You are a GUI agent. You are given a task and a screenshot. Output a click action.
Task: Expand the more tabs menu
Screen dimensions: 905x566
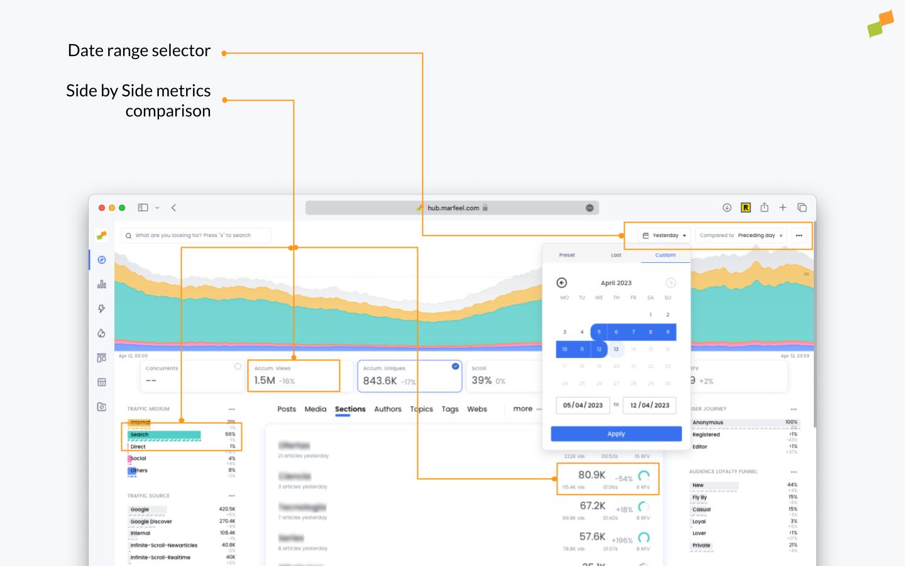tap(527, 409)
